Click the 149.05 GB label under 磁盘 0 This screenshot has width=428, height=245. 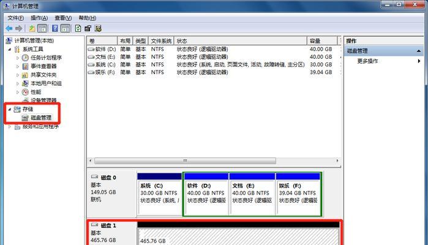coord(103,192)
